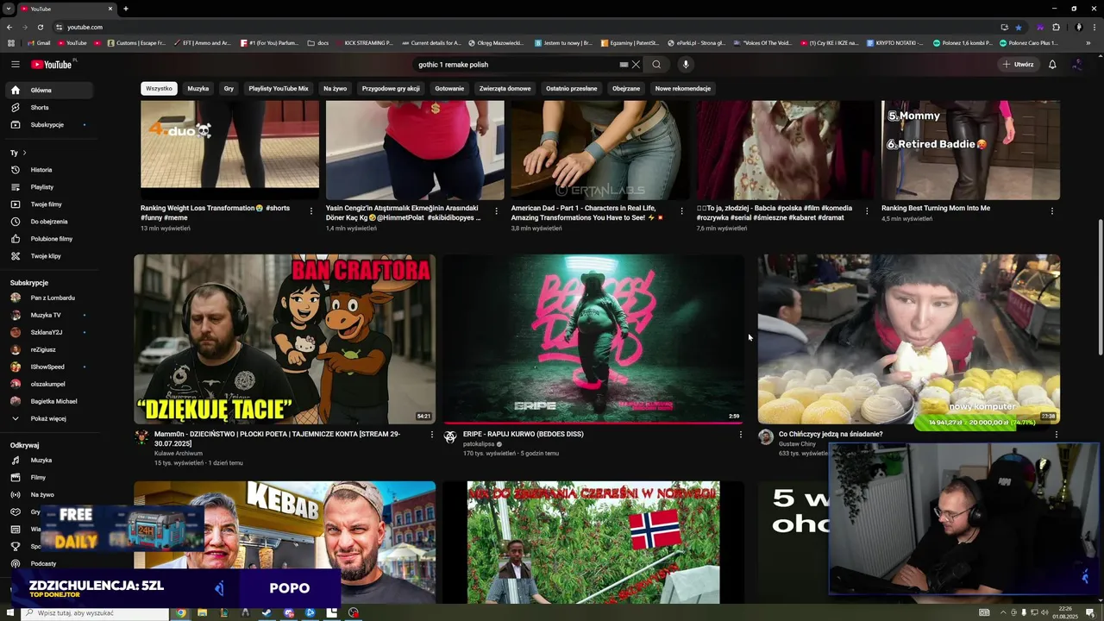Open Pan z Lombardu subscription channel
This screenshot has width=1104, height=621.
49,298
